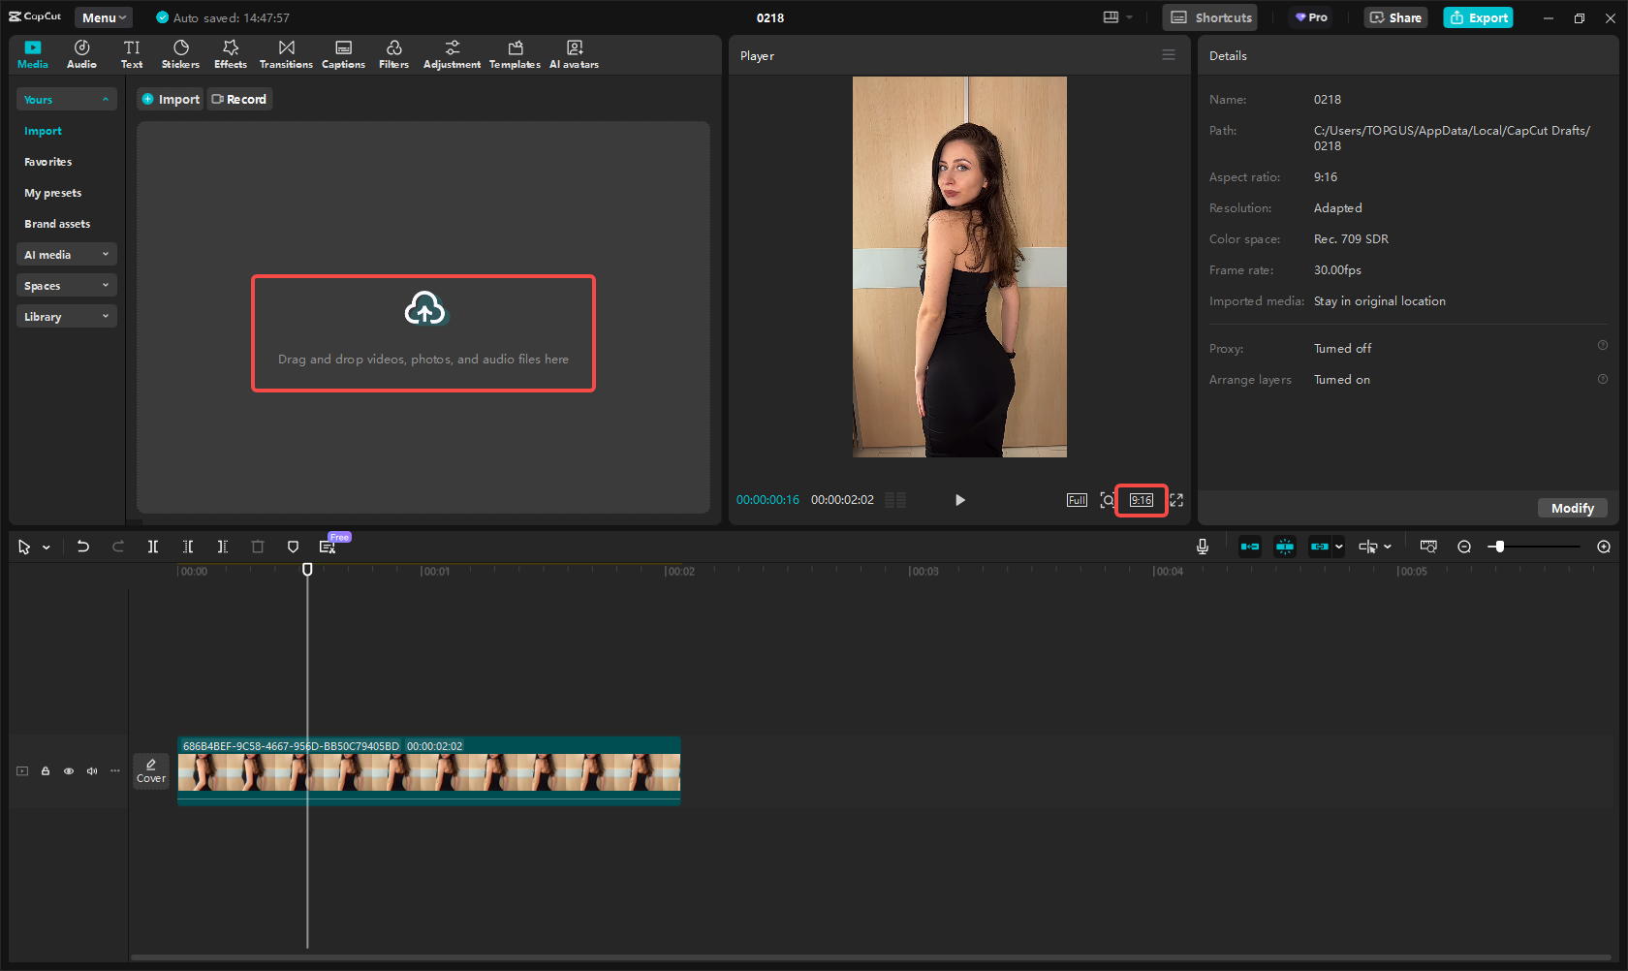This screenshot has width=1628, height=971.
Task: Click the fullscreen expand icon in player
Action: click(x=1176, y=500)
